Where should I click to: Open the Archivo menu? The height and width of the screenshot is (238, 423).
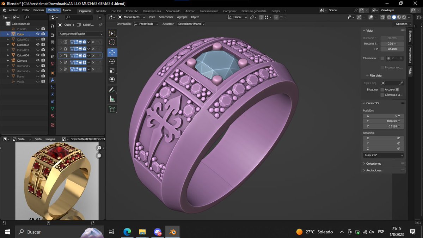[x=13, y=10]
